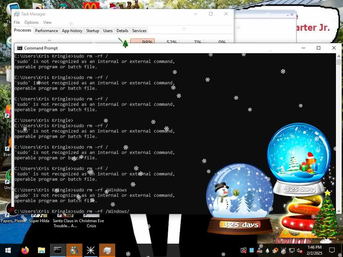Image resolution: width=343 pixels, height=257 pixels.
Task: Sort by the 0% network column header
Action: [x=216, y=41]
